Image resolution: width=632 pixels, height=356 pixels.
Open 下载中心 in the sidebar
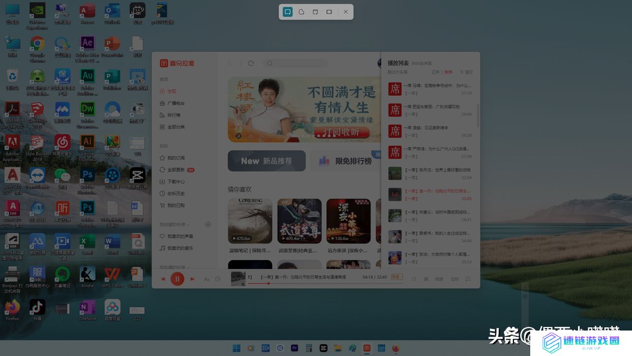[172, 181]
